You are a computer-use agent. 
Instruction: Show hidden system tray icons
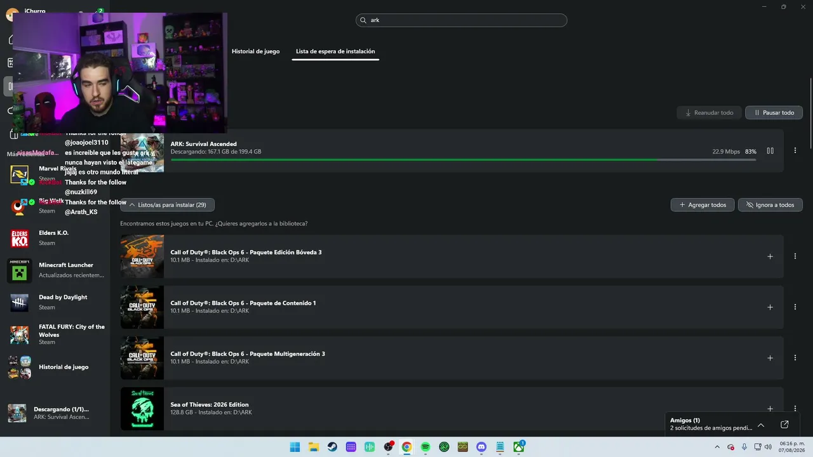coord(716,447)
